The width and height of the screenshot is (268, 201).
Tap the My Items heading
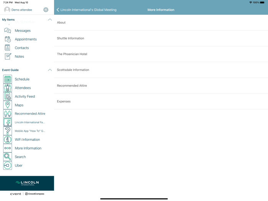(8, 20)
